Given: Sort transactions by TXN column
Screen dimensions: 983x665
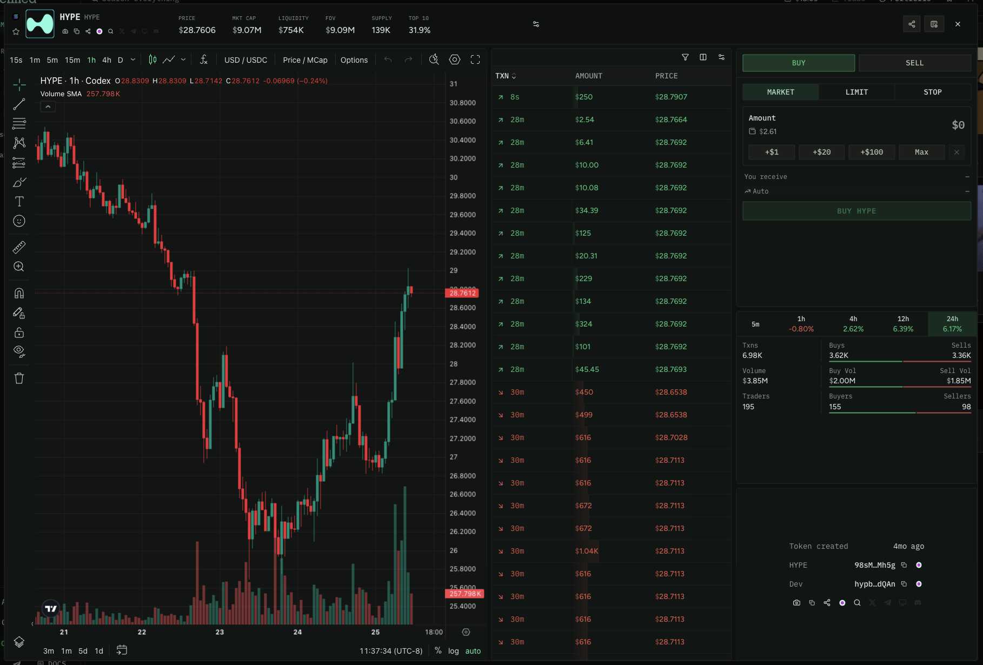Looking at the screenshot, I should 506,76.
